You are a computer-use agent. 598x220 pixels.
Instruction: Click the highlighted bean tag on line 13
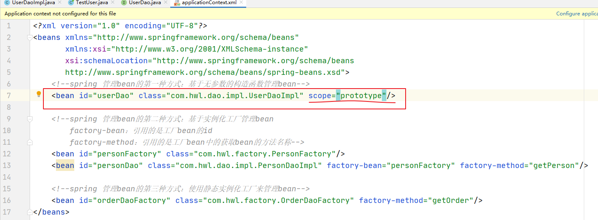(x=65, y=166)
